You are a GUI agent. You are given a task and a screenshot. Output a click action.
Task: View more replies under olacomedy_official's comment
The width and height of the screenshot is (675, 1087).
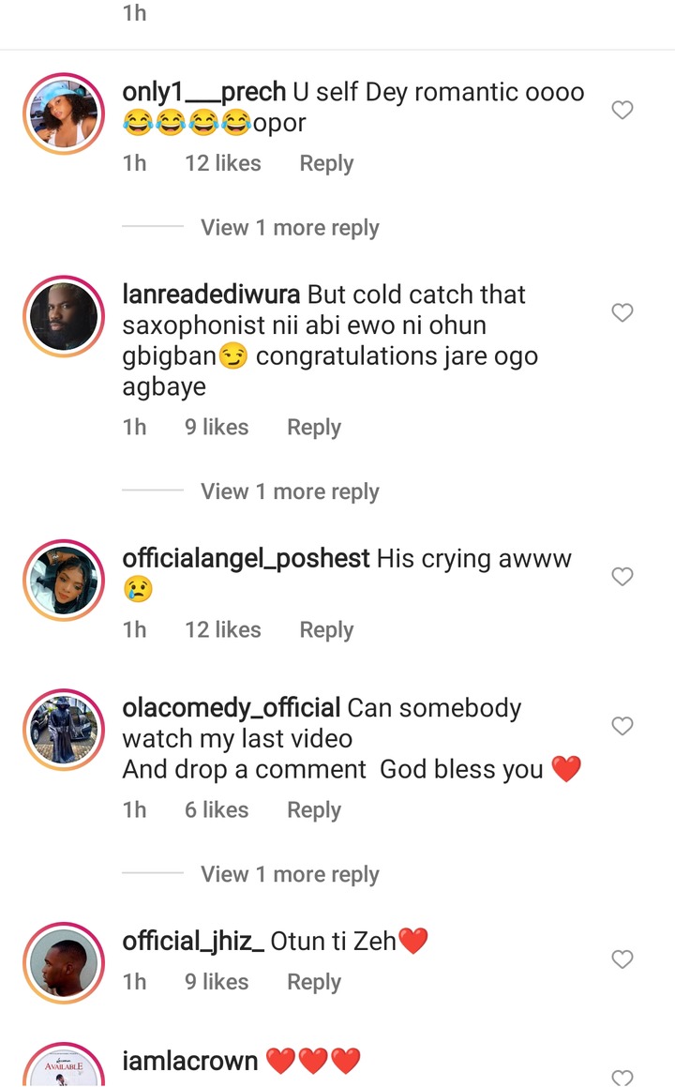[289, 874]
